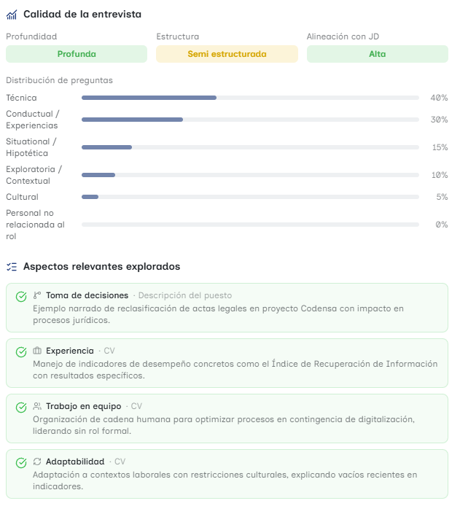Click the Técnica 40% progress bar
Screen dimensions: 460x506
pyautogui.click(x=250, y=98)
